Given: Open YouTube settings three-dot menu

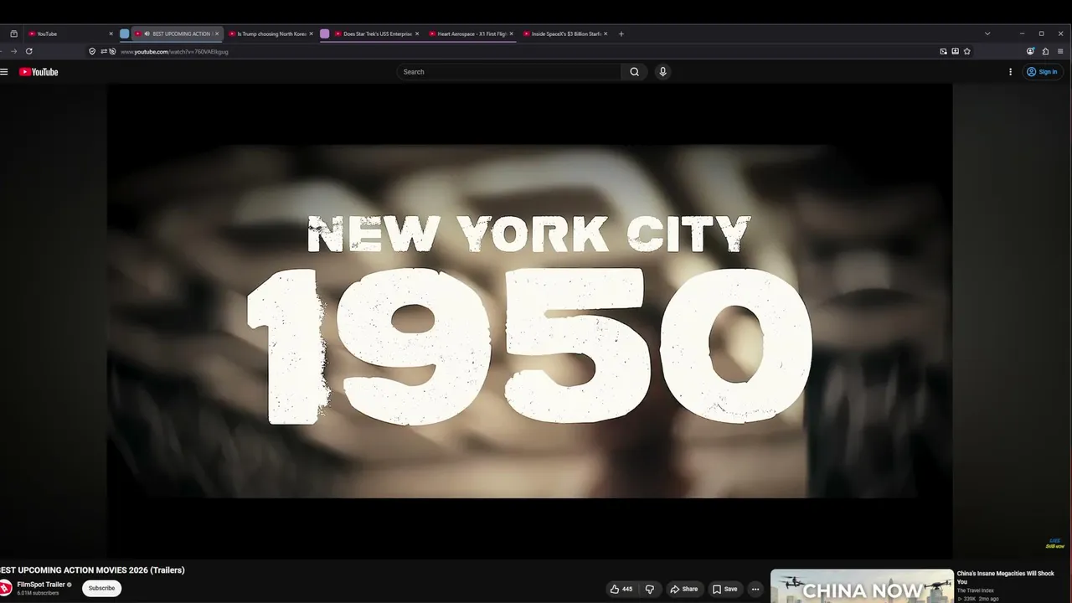Looking at the screenshot, I should pos(1010,72).
